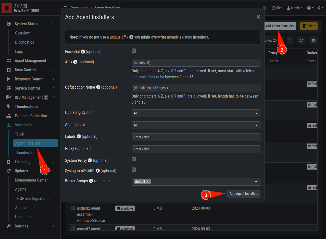
Task: Click the Response Control play icon
Action: point(9,79)
